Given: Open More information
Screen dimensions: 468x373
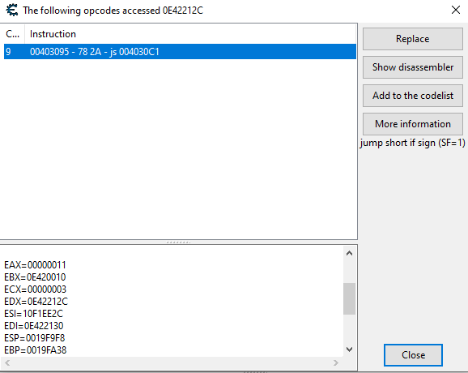Looking at the screenshot, I should tap(412, 124).
